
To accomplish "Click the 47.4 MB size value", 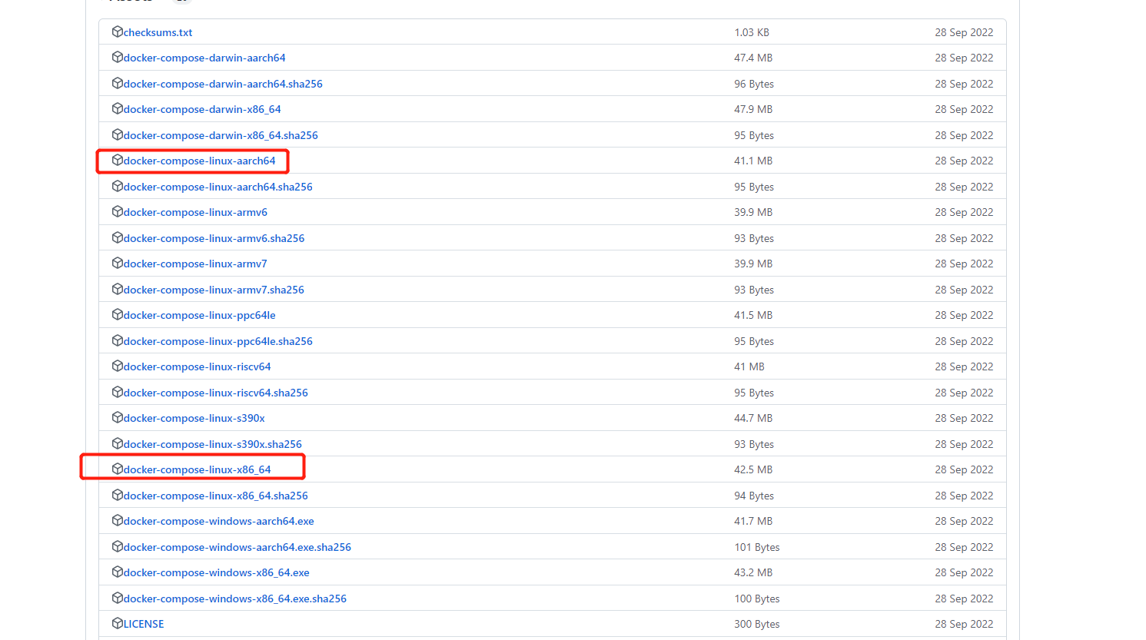I will point(753,58).
